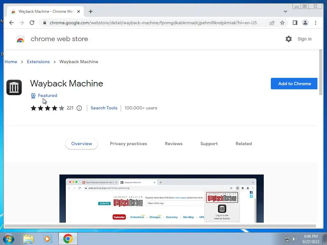Click the taskbar clock and date
The image size is (327, 245).
pyautogui.click(x=311, y=239)
